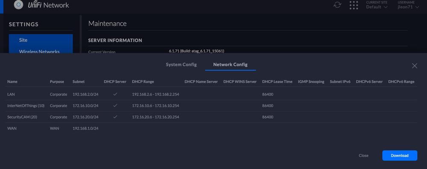Select the InterNetOfThings (10) row name
Viewport: 427px width, 169px height.
[26, 106]
